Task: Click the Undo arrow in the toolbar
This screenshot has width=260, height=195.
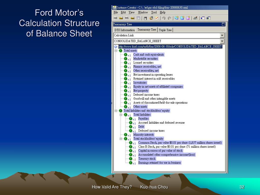Action: tap(164, 18)
